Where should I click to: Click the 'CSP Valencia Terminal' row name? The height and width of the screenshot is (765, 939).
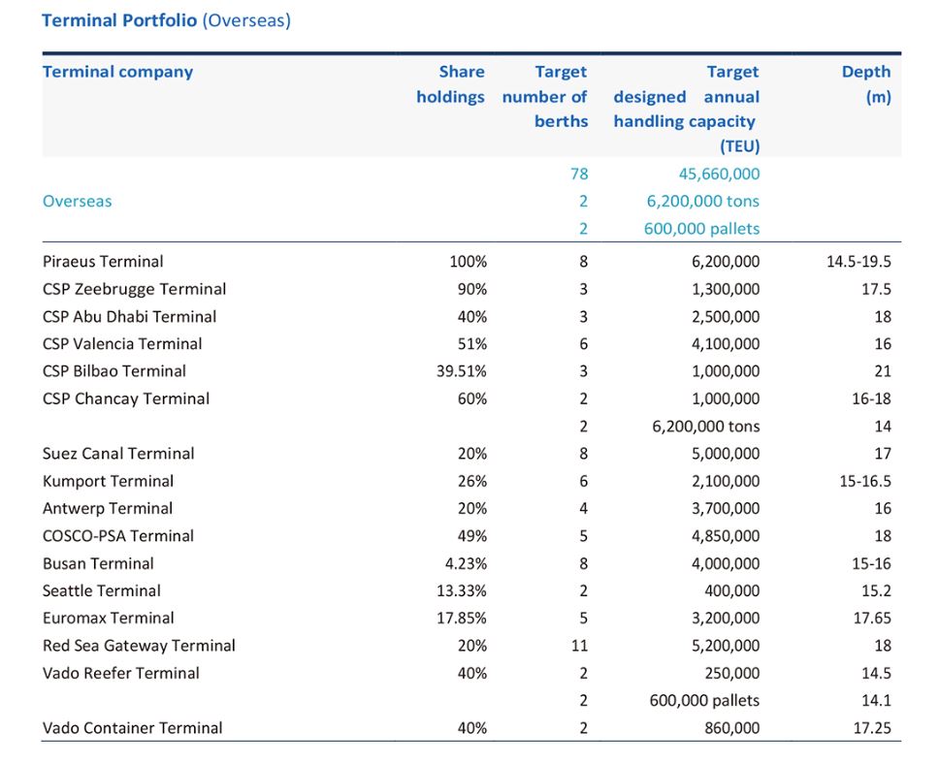122,344
